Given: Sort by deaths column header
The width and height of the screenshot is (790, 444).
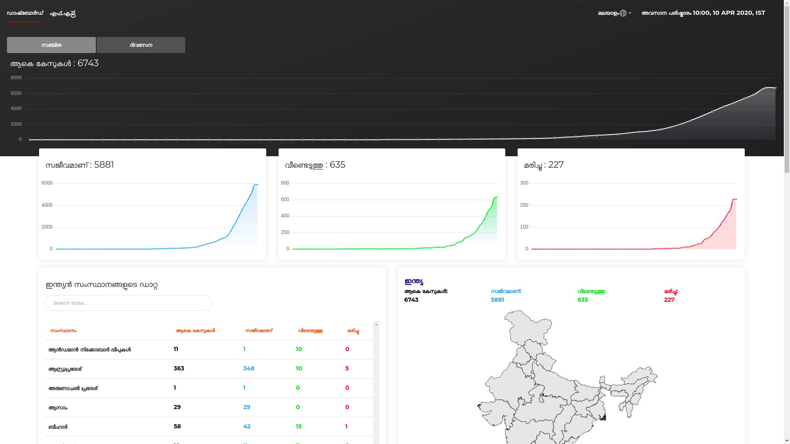Looking at the screenshot, I should click(x=353, y=331).
